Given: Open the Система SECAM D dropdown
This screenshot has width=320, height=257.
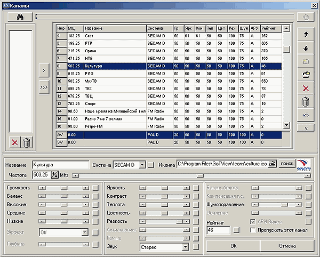Looking at the screenshot, I should (141, 165).
